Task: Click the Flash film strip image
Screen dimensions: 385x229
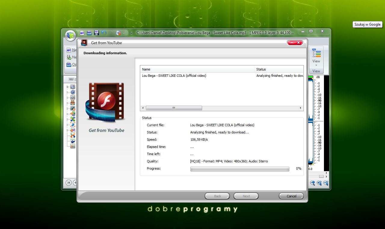Action: 105,102
